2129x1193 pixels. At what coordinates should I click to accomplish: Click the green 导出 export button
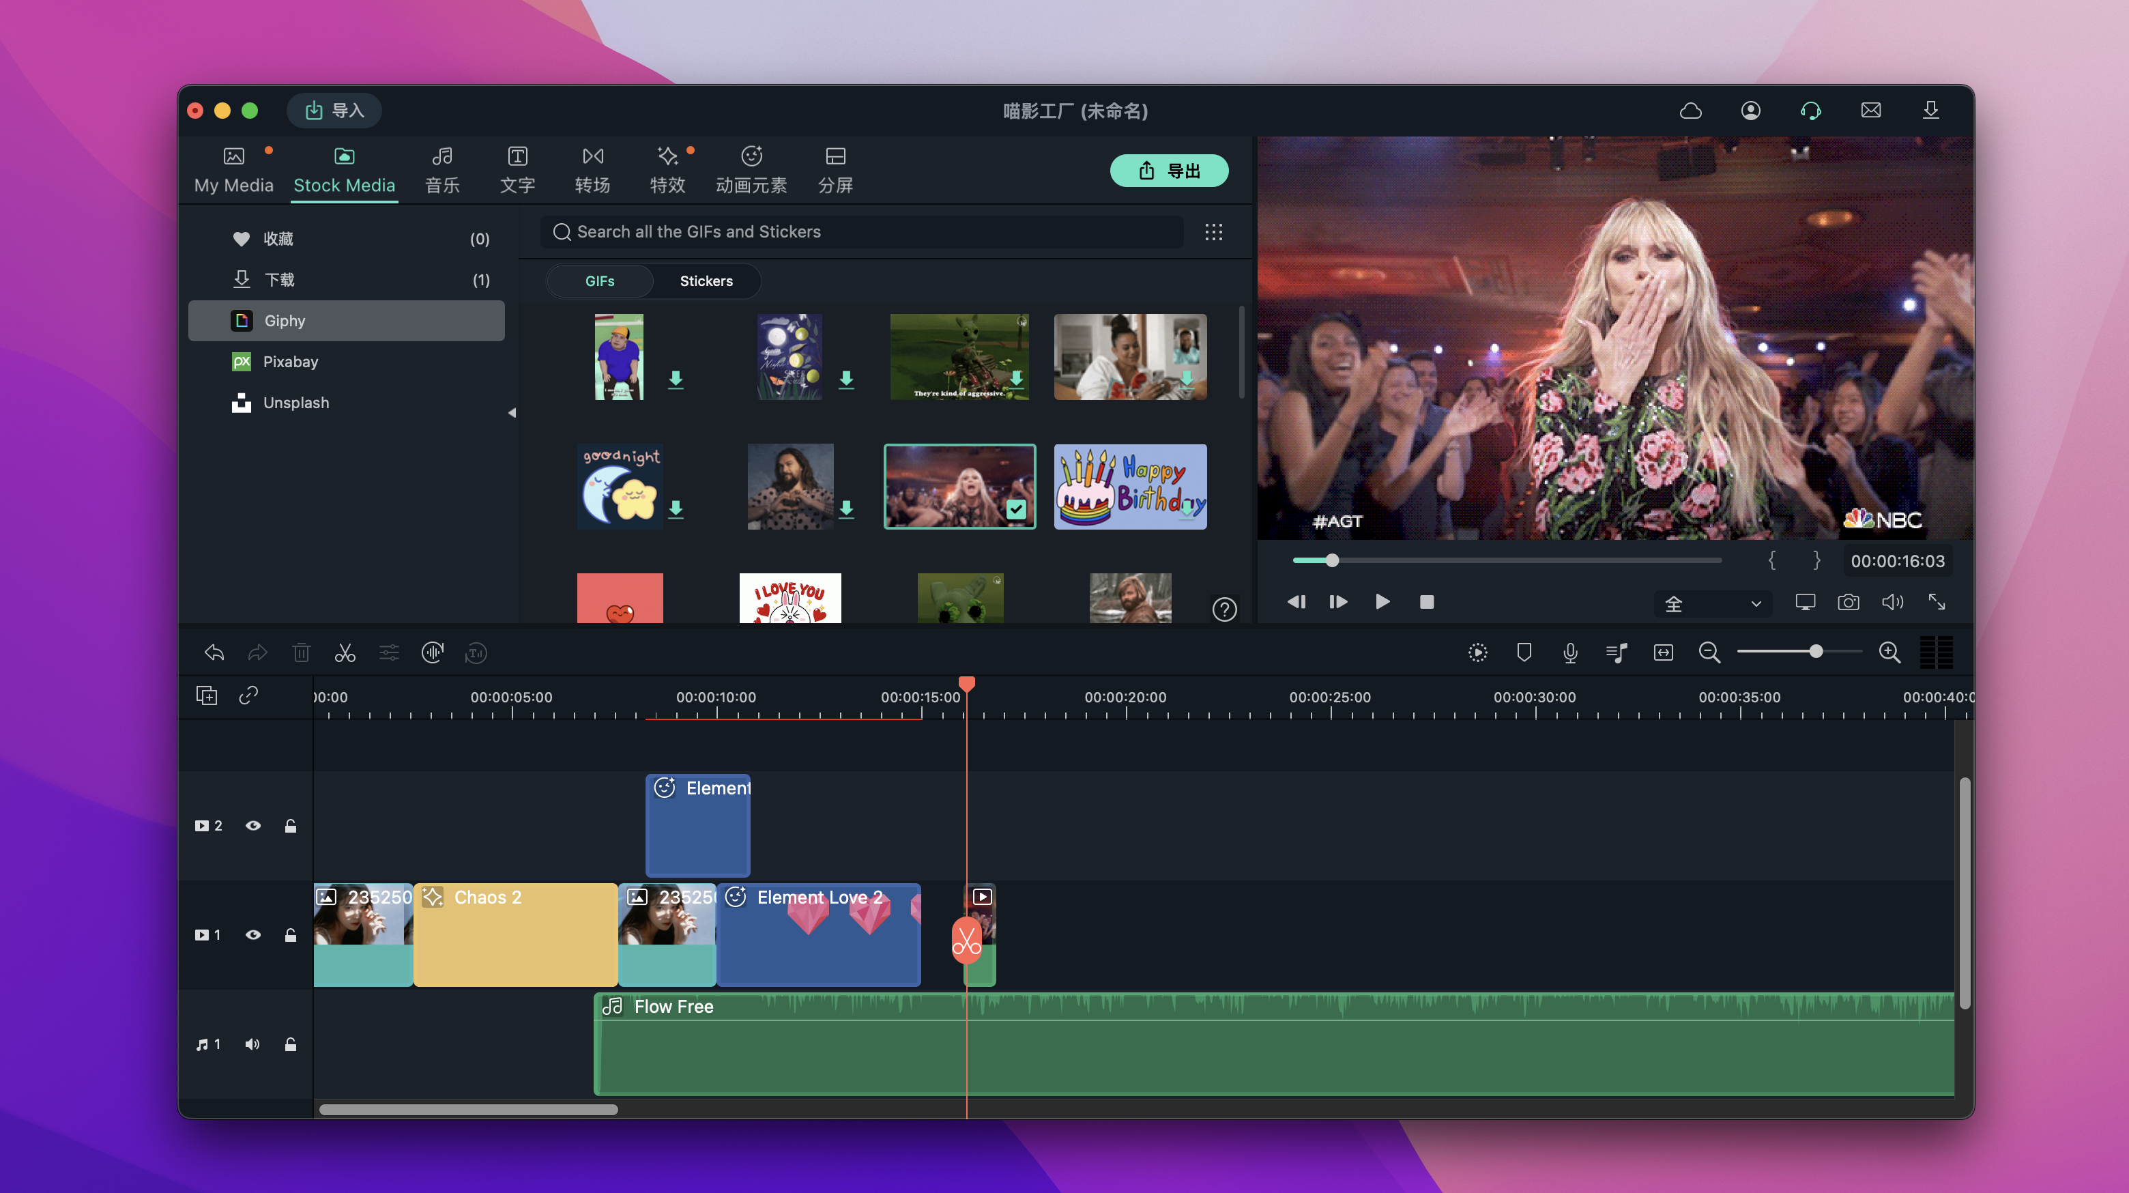click(1168, 171)
